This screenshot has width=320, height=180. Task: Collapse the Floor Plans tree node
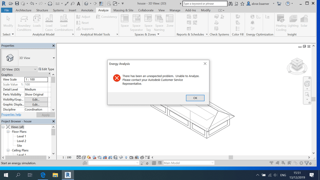(8, 132)
